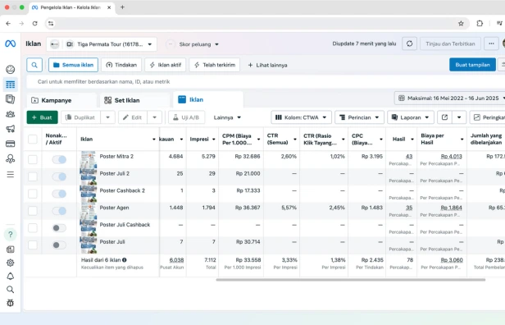Click the Meta logo icon
Image resolution: width=505 pixels, height=325 pixels.
point(11,43)
